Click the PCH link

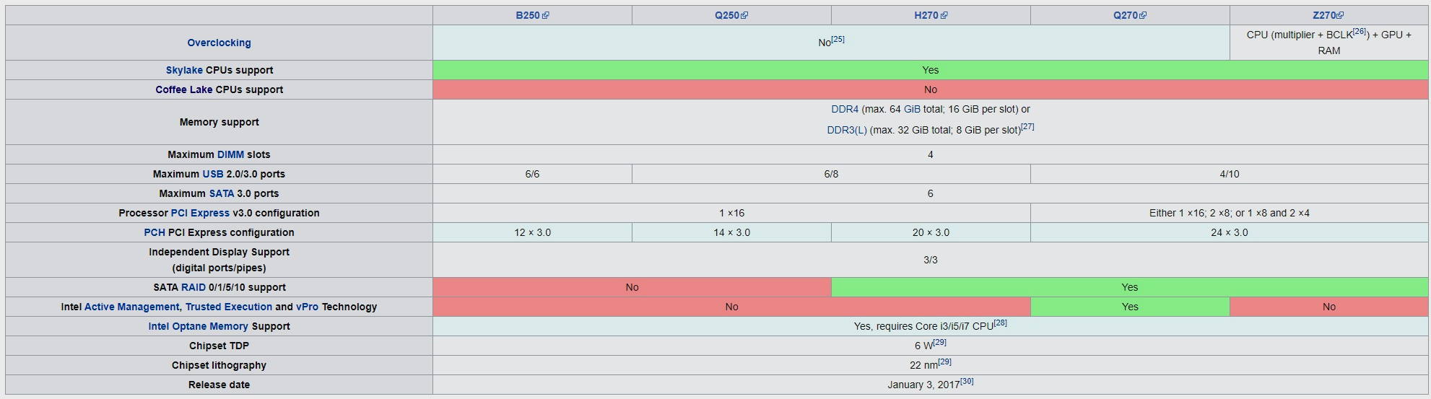154,232
